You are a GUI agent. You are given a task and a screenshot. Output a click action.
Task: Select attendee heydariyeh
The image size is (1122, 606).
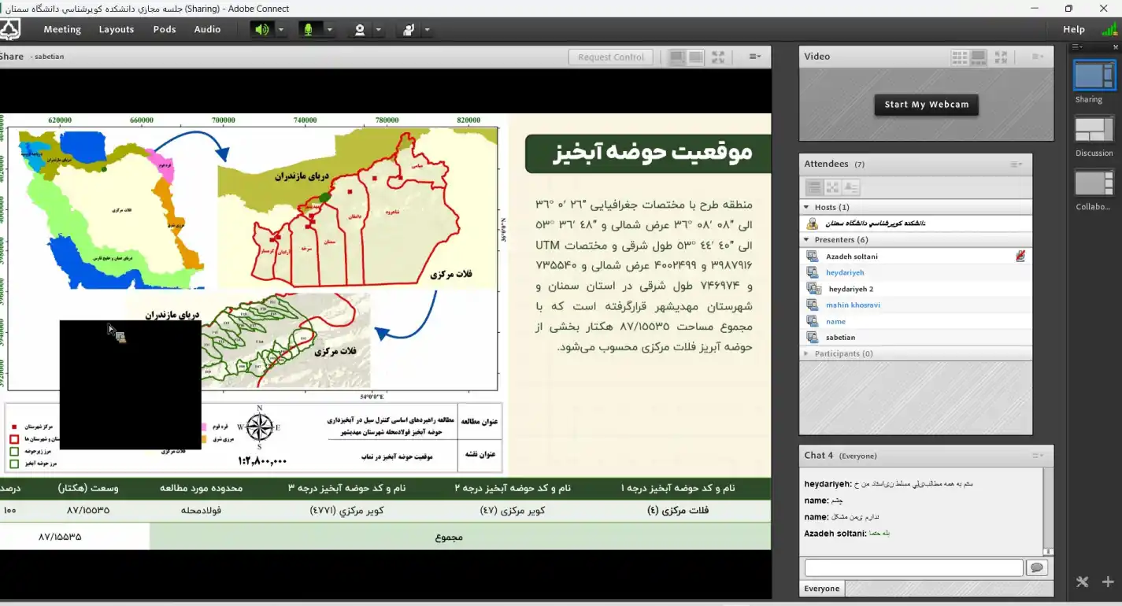(916, 272)
